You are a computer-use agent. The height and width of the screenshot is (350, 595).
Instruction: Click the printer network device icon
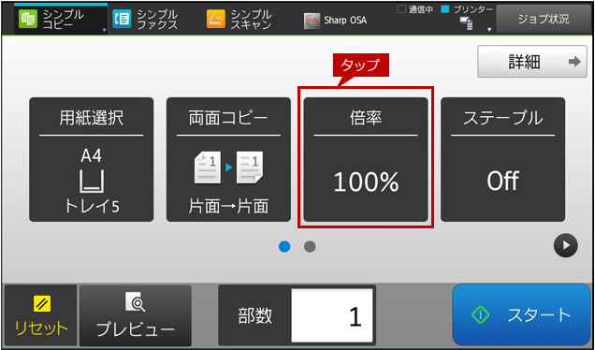pos(466,24)
